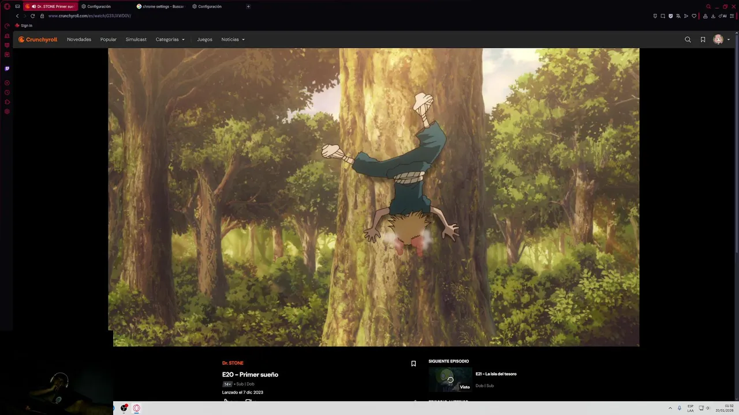Translate the page with translate icon

[x=678, y=16]
